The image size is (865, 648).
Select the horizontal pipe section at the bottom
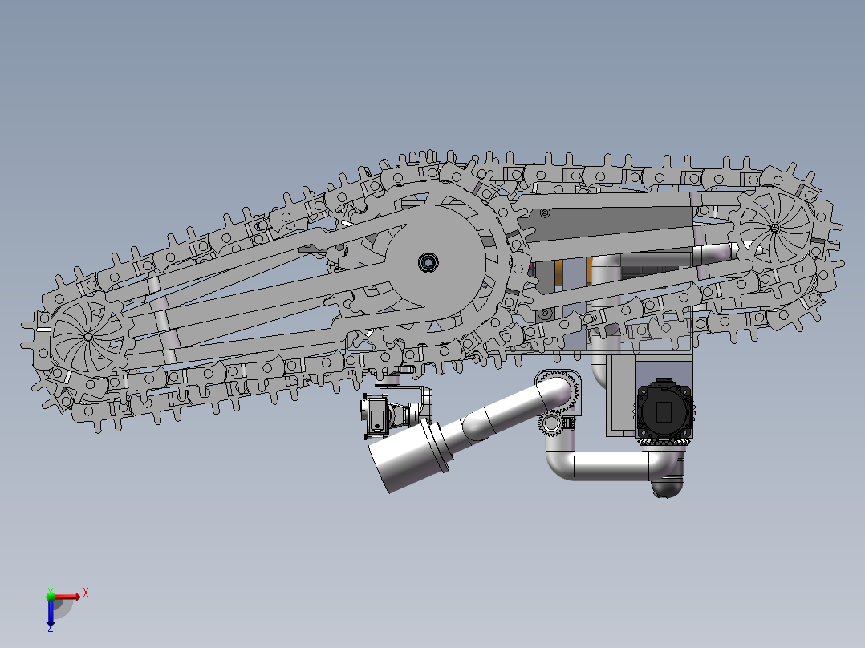pos(611,466)
